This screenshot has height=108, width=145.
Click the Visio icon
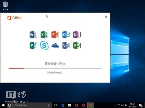pos(66,45)
